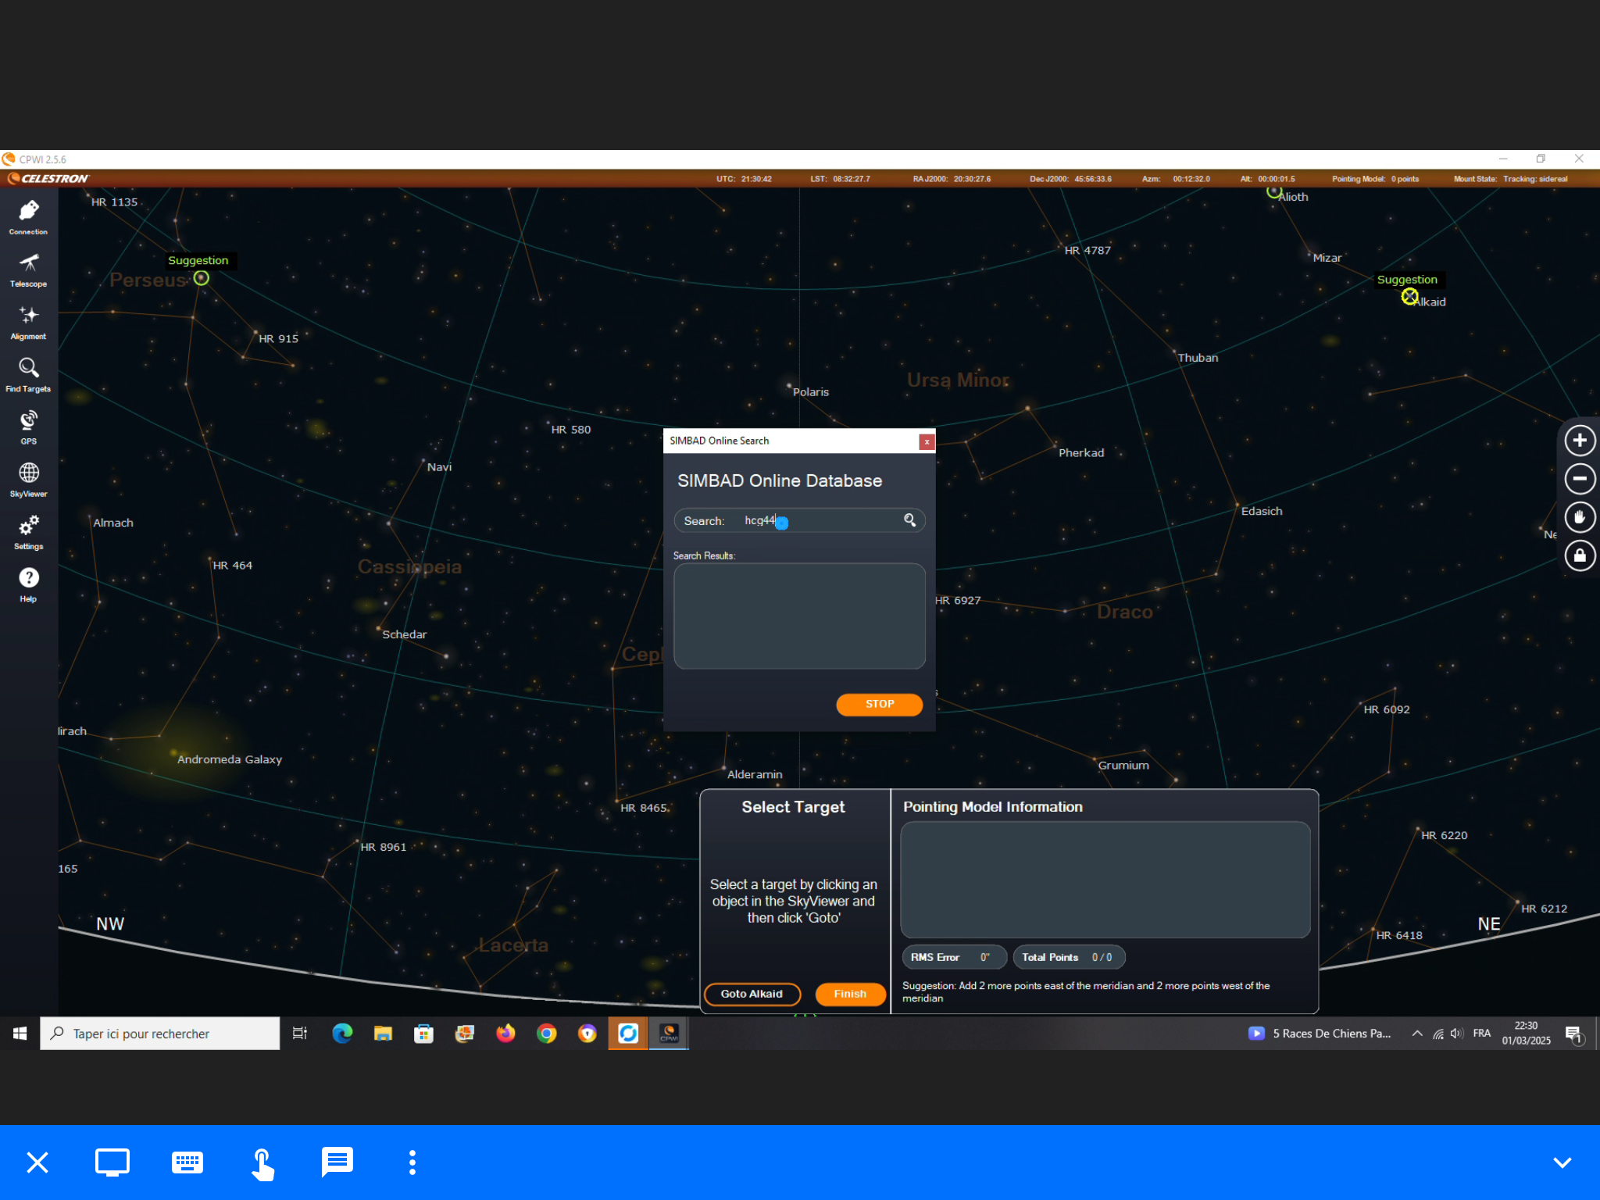The image size is (1600, 1200).
Task: Close the SIMBAD Online Search dialog
Action: click(927, 441)
